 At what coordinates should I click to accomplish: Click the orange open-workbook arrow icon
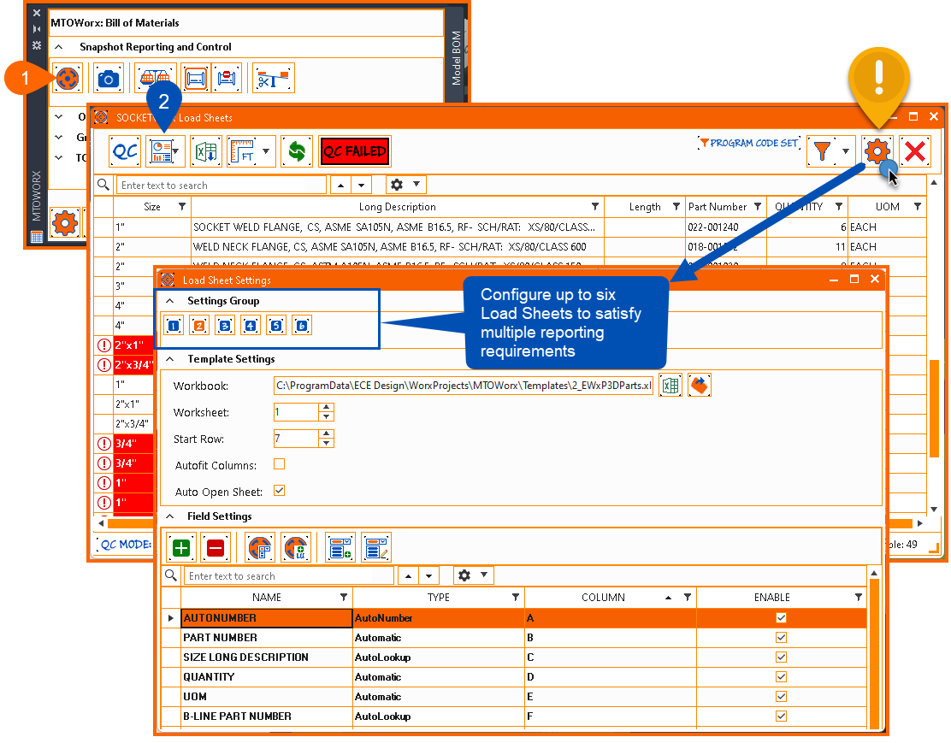(700, 385)
